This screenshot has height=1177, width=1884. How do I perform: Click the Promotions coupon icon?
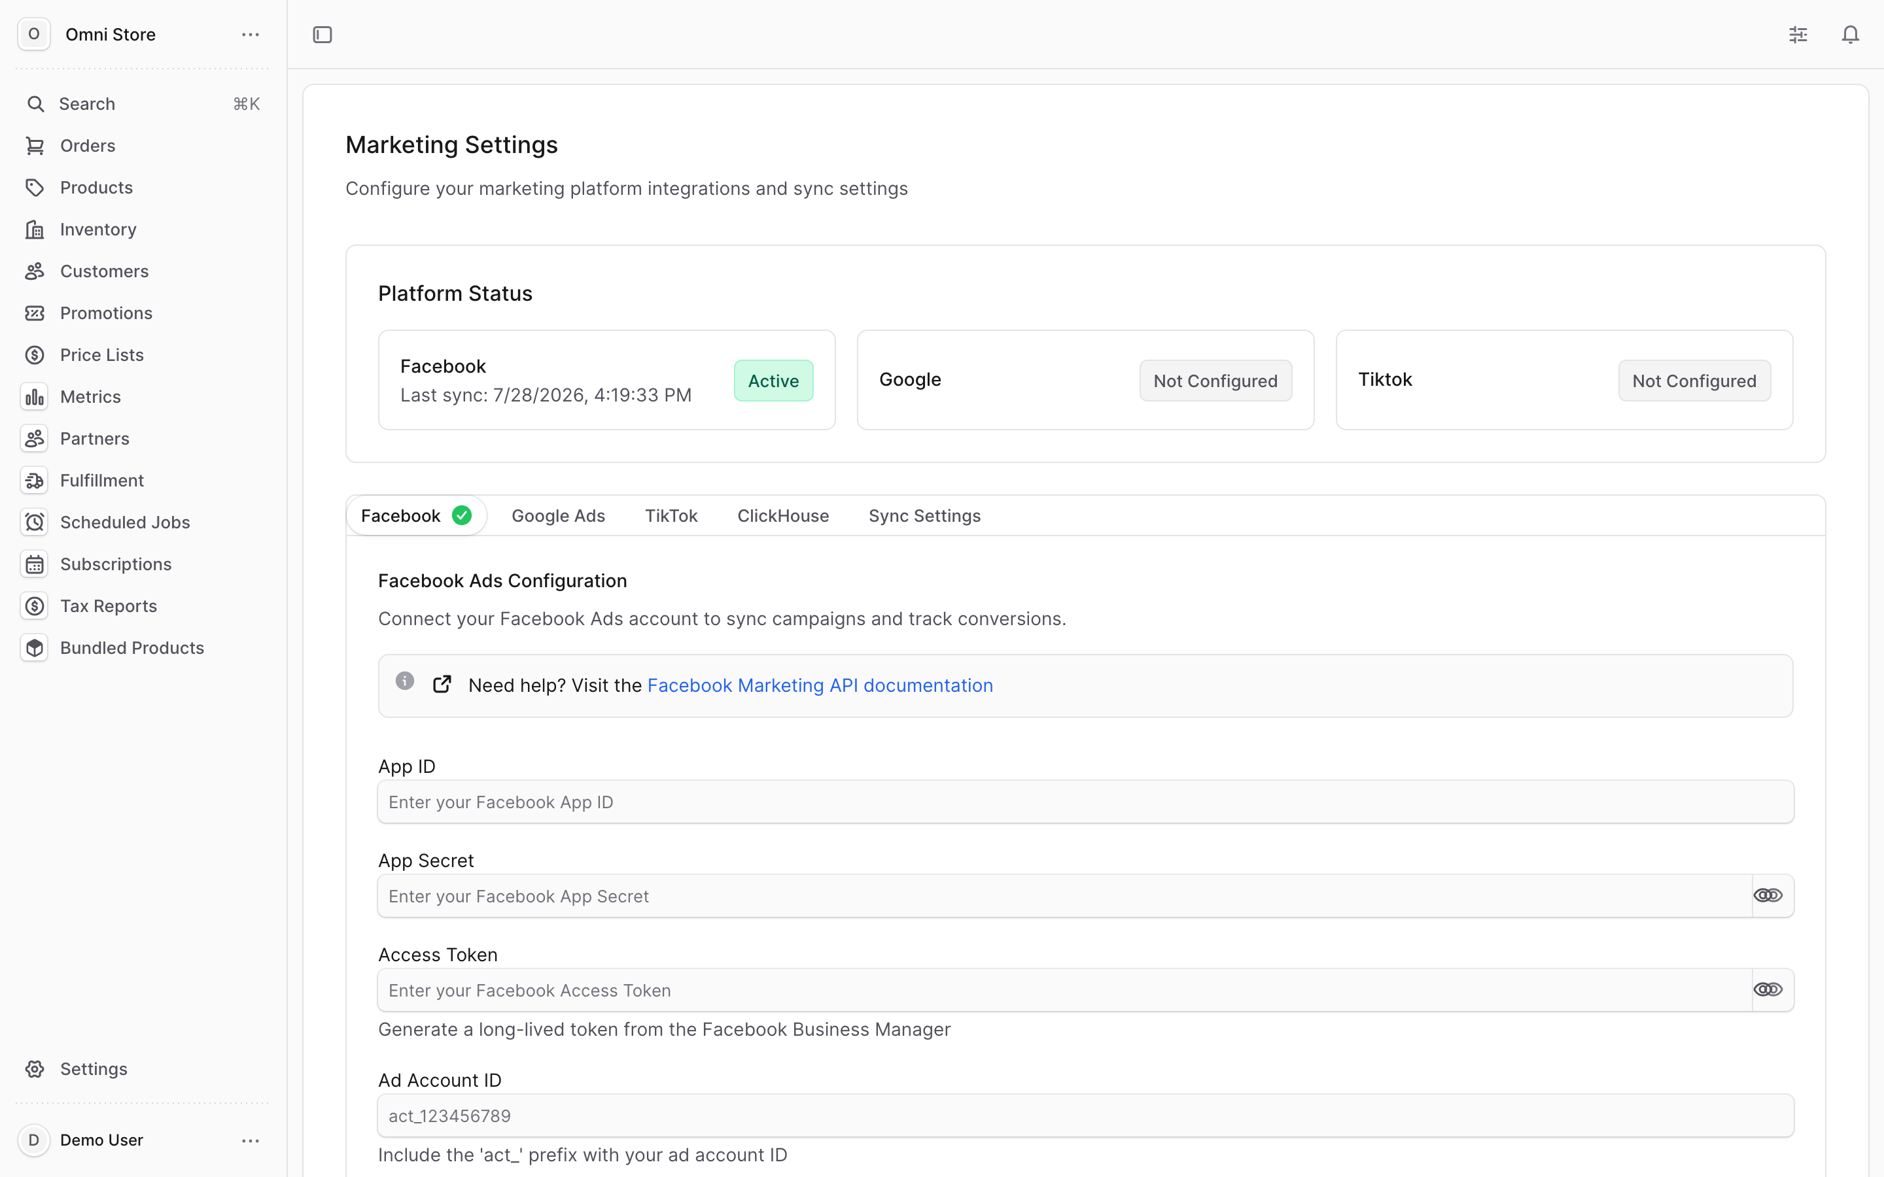pos(35,313)
